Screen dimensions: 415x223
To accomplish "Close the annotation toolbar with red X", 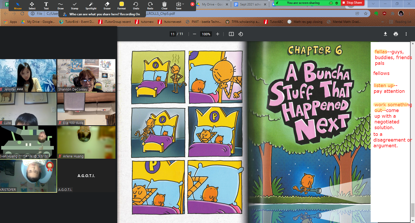I will coord(192,4).
